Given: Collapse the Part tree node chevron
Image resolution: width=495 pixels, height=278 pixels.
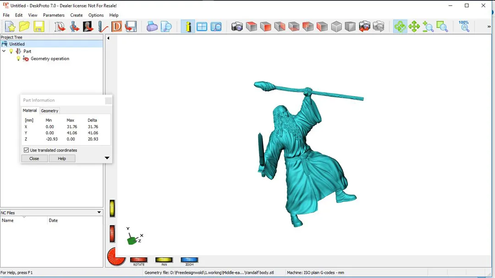Looking at the screenshot, I should (x=4, y=51).
